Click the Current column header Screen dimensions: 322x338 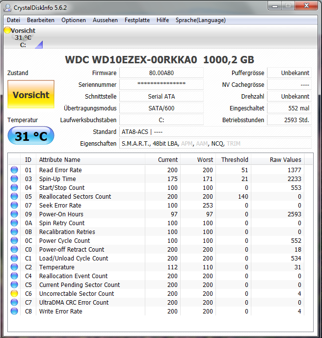(162, 160)
